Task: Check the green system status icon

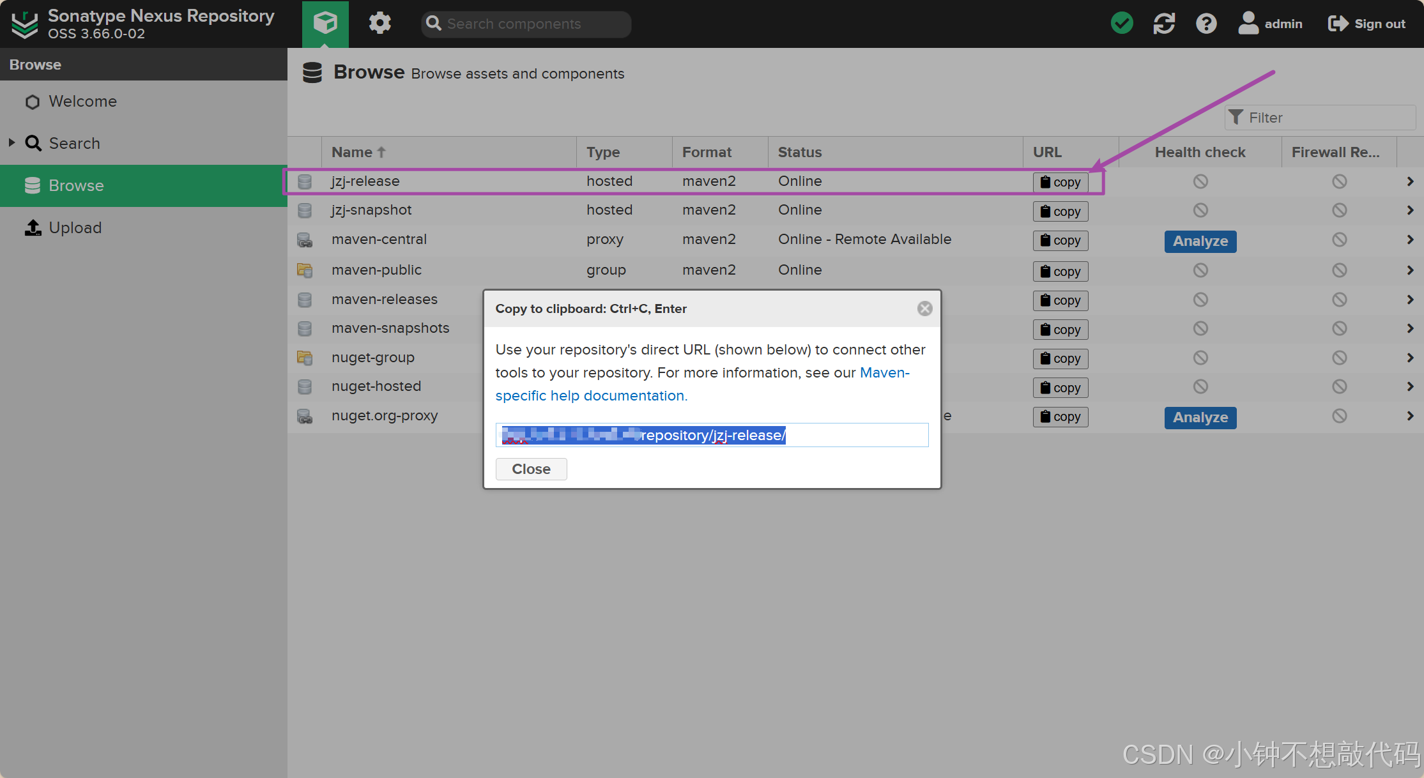Action: pos(1122,24)
